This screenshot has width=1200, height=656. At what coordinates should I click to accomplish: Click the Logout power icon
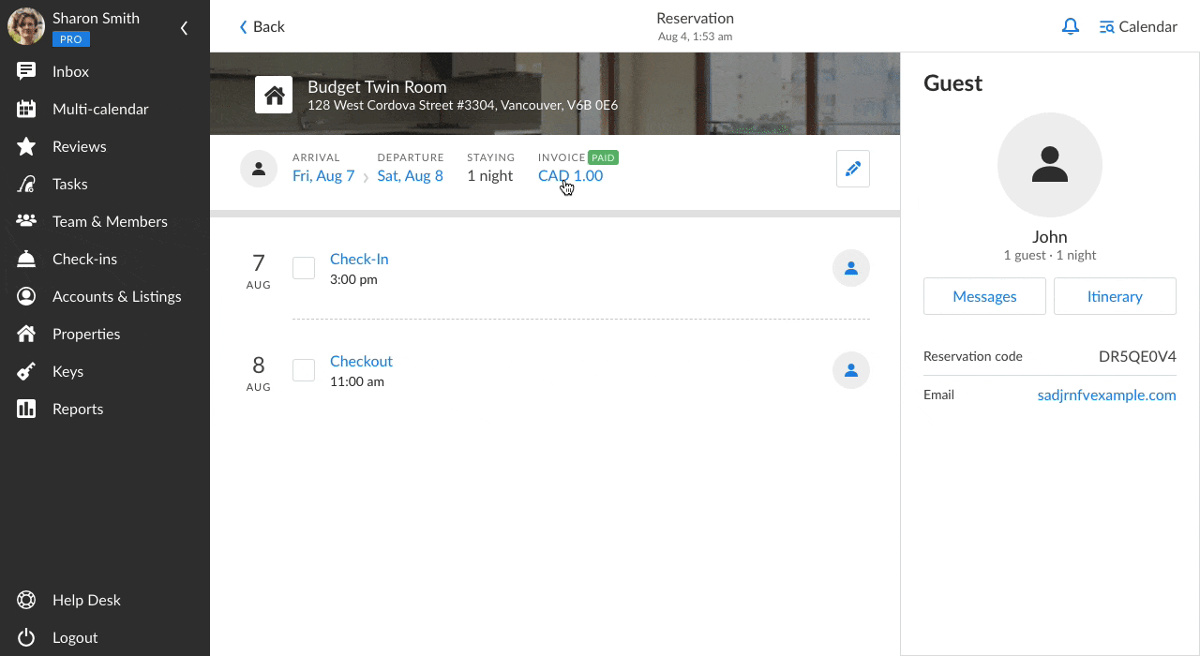click(x=26, y=637)
